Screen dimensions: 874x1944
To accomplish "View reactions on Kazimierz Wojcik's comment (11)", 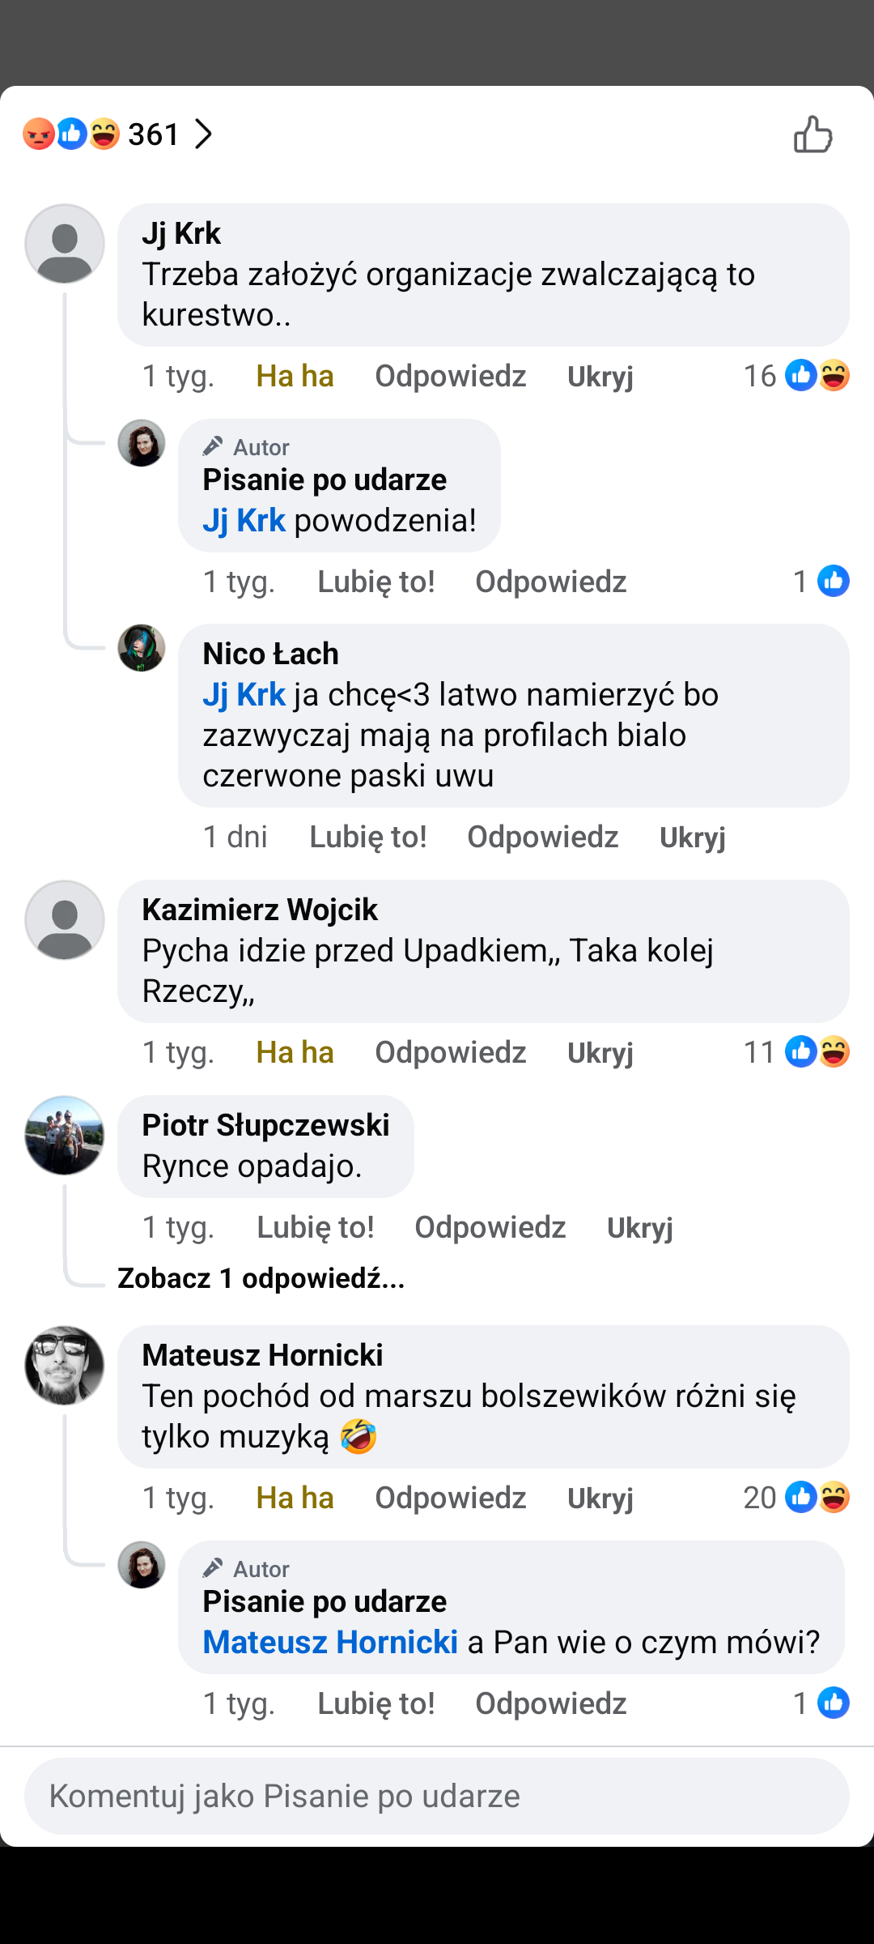I will click(x=796, y=1052).
